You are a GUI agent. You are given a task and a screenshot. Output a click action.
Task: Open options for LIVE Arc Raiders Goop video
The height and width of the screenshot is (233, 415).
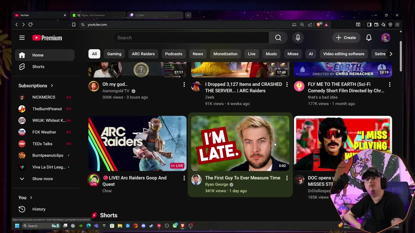(x=184, y=178)
